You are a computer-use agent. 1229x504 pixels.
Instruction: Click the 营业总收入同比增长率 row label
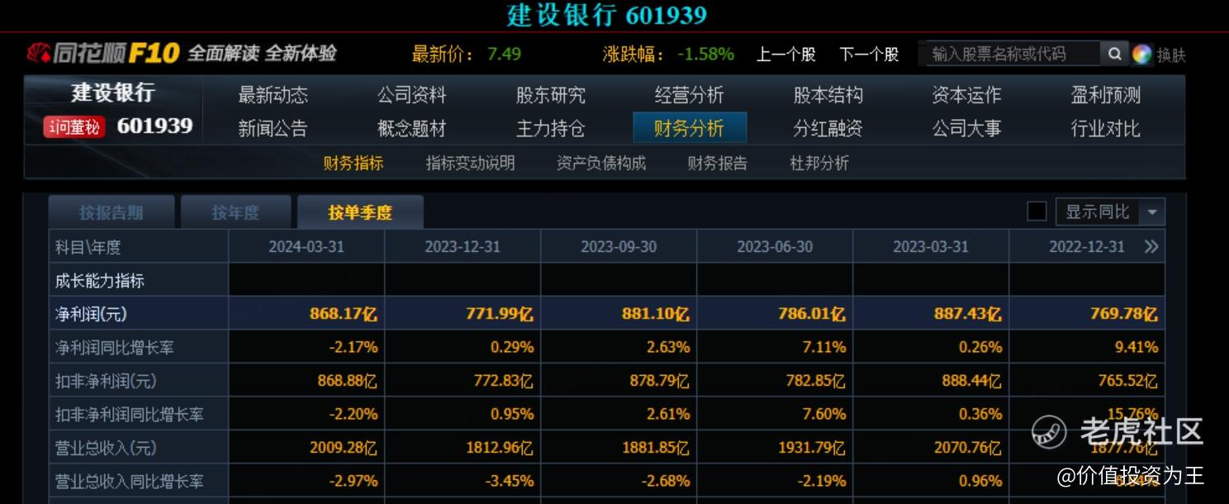point(130,481)
